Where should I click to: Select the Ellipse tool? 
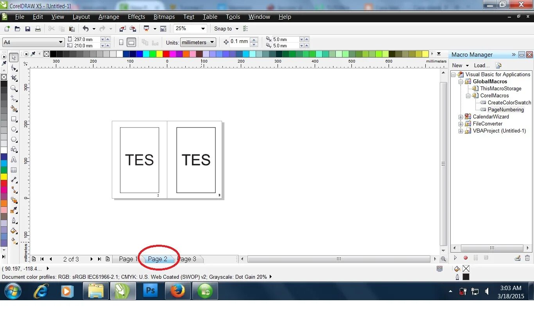click(14, 129)
